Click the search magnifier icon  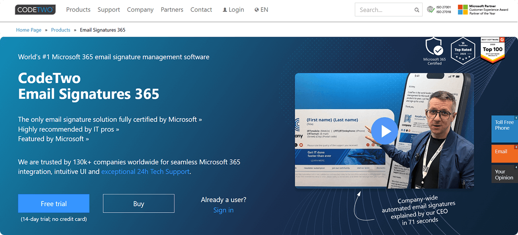coord(417,10)
